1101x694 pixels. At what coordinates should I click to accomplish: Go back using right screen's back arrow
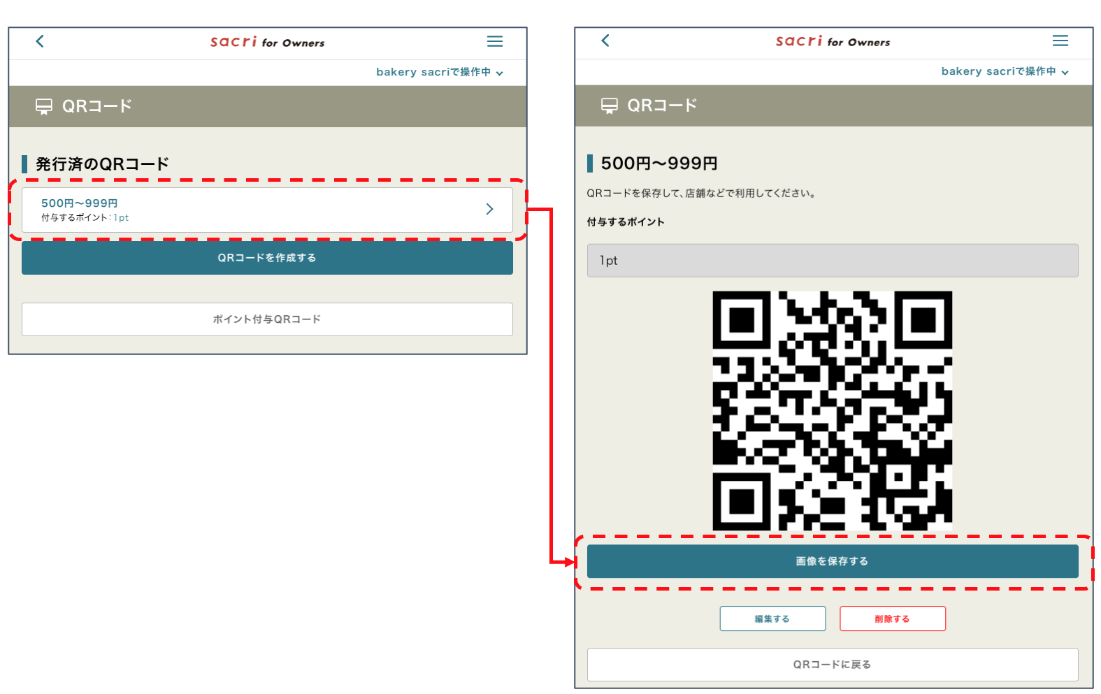coord(605,41)
